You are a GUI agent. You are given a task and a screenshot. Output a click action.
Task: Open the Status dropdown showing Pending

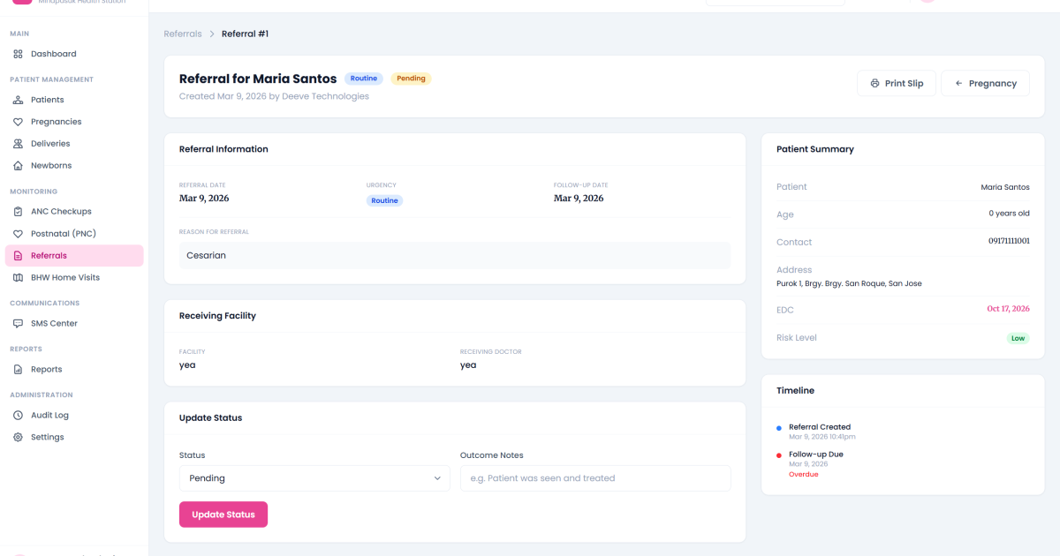coord(314,478)
